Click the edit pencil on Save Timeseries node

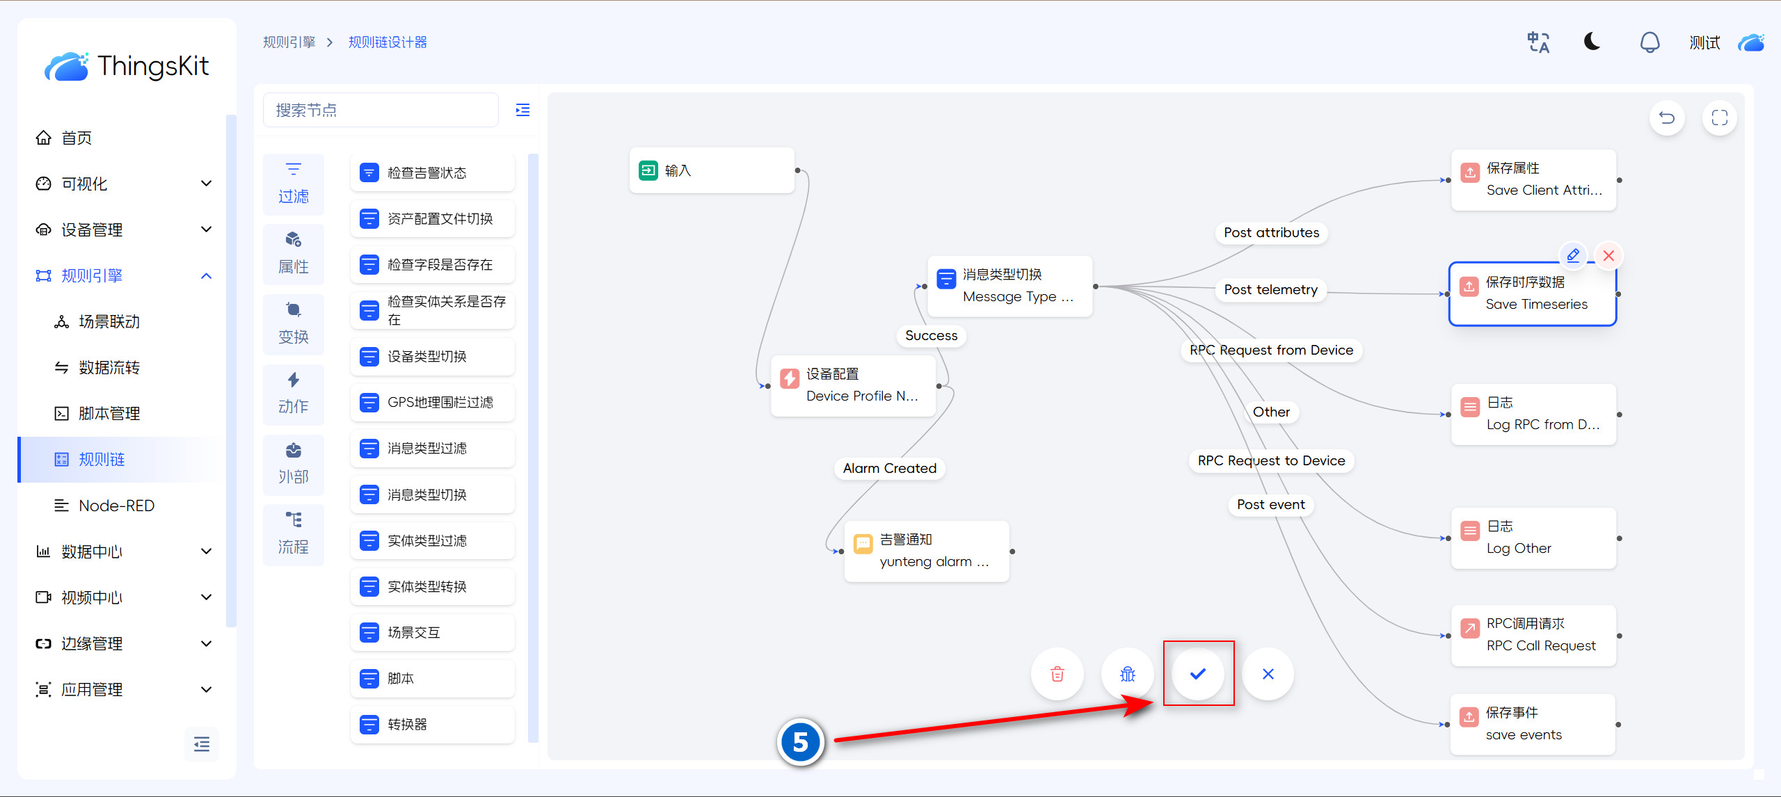(1572, 255)
